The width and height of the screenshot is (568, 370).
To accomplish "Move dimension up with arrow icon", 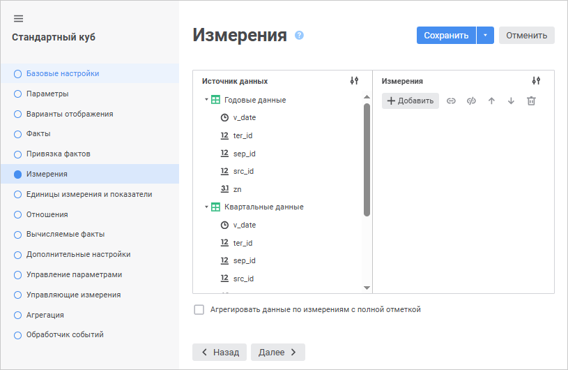I will tap(491, 101).
